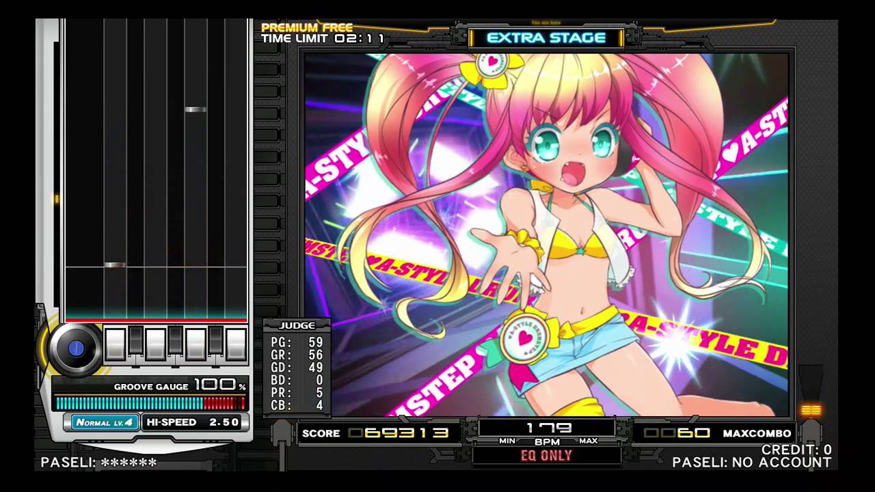This screenshot has height=492, width=875.
Task: Click the note near the judgment line
Action: tap(115, 264)
